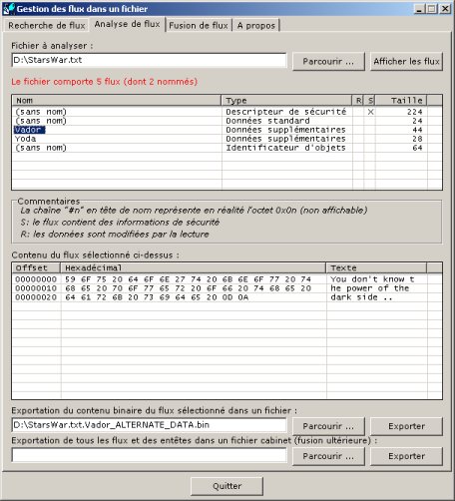This screenshot has height=501, width=455.
Task: Click Exporter for the cabinet file
Action: click(406, 456)
